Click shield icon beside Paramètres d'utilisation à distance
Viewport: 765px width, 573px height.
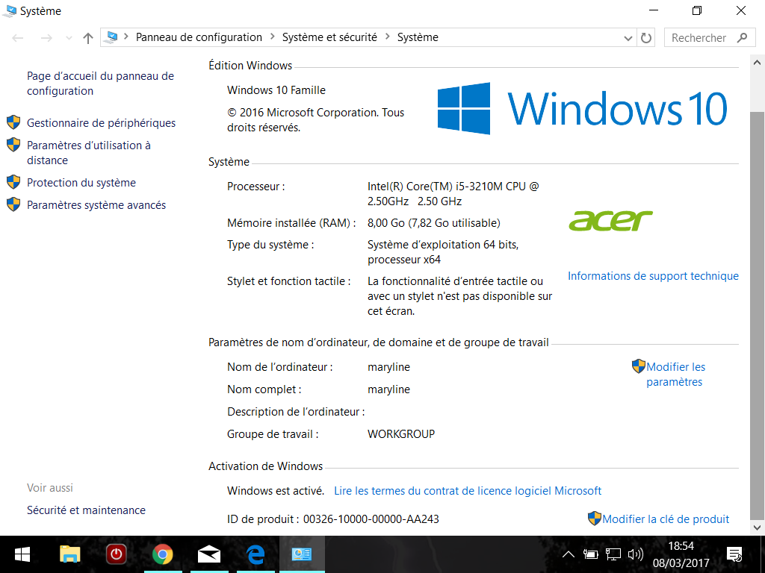click(13, 145)
